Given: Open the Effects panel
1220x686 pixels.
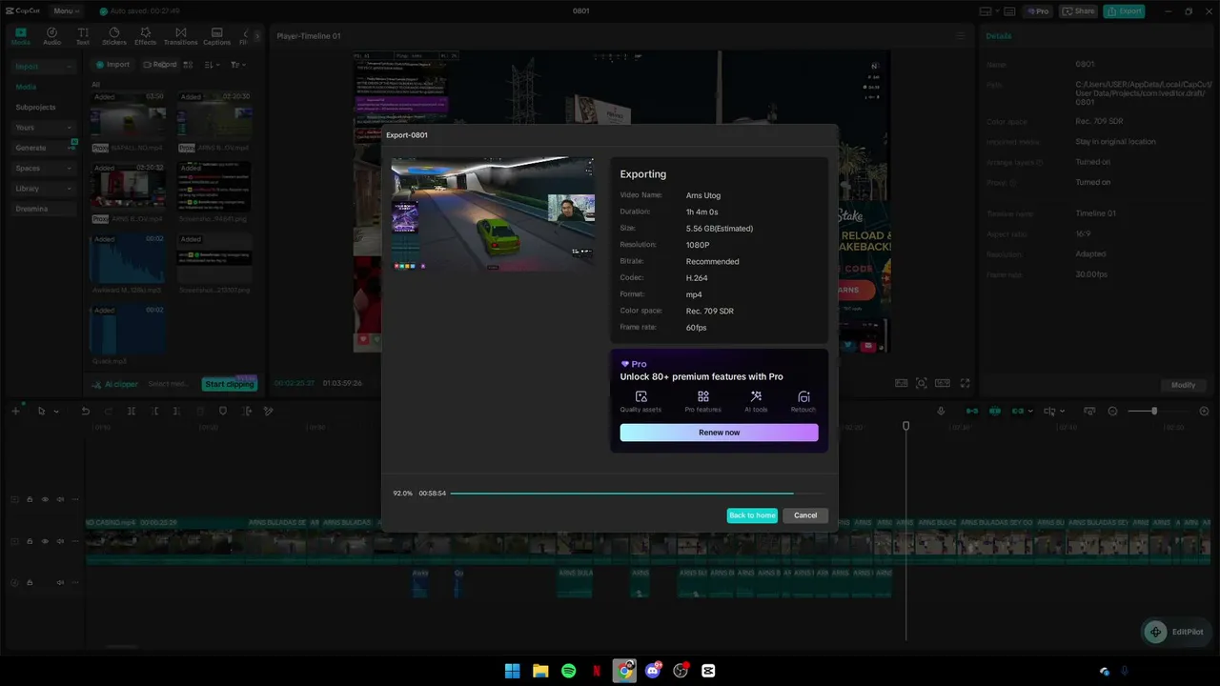Looking at the screenshot, I should point(145,36).
